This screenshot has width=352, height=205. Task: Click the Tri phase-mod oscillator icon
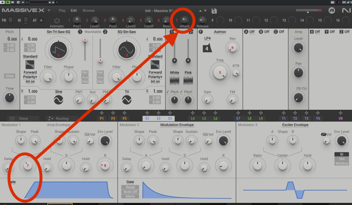(x=127, y=100)
